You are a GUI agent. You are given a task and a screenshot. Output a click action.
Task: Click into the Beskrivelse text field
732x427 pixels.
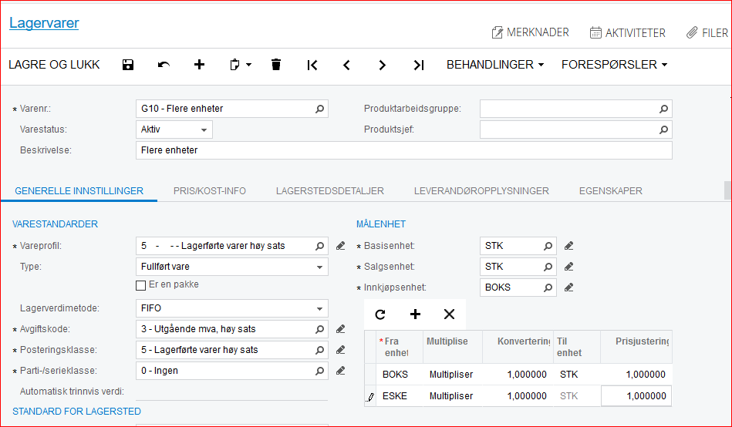coord(403,150)
